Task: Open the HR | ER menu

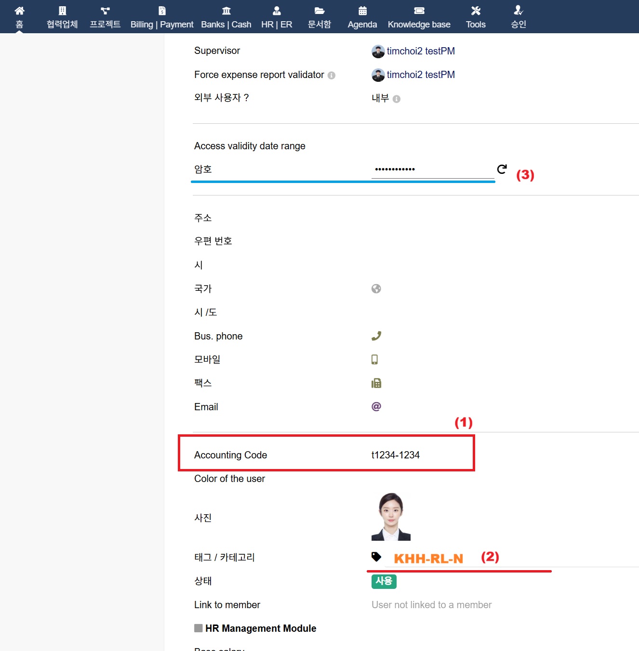Action: click(x=277, y=17)
